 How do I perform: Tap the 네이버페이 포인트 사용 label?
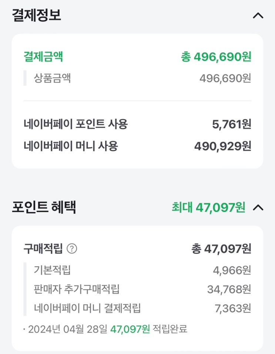[76, 124]
